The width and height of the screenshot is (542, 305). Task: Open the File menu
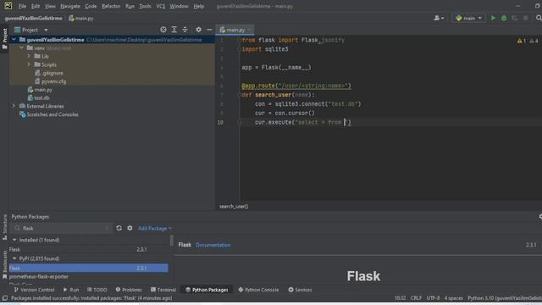tap(22, 6)
